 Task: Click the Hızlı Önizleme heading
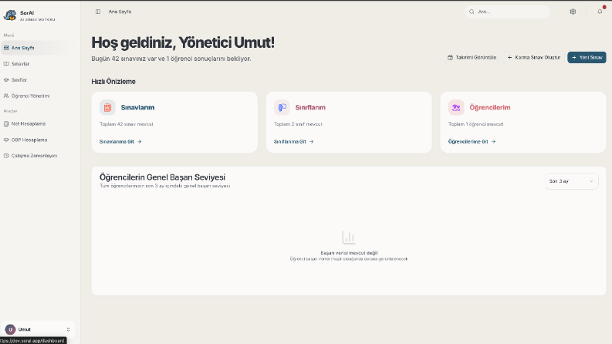(113, 82)
